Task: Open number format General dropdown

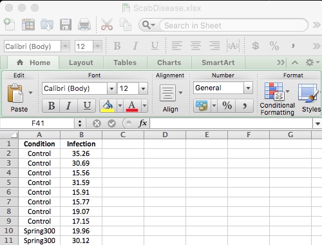Action: click(249, 88)
